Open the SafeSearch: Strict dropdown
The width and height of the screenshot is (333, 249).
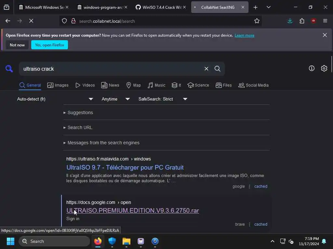[163, 99]
